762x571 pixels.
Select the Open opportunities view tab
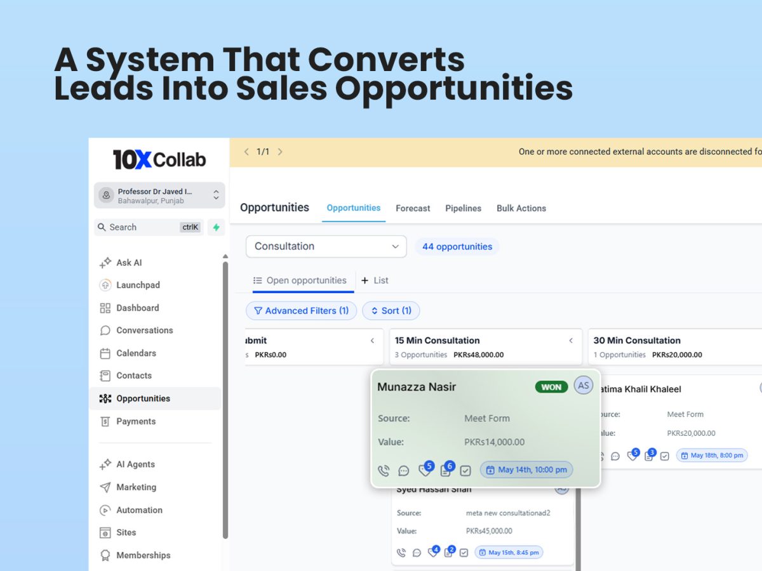tap(300, 280)
